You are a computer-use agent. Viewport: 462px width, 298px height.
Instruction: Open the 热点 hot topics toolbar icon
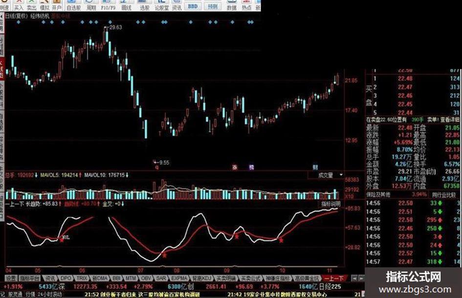point(246,5)
